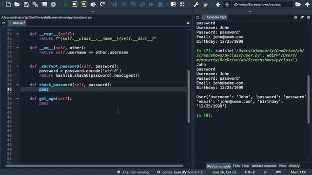
Task: Run file with green play button
Action: point(66,4)
